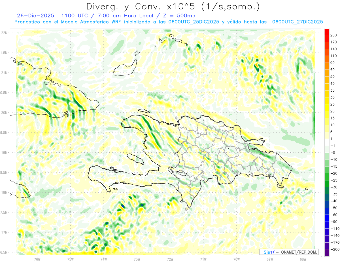Click the '-200' color bar value
The image size is (340, 263).
click(x=335, y=249)
